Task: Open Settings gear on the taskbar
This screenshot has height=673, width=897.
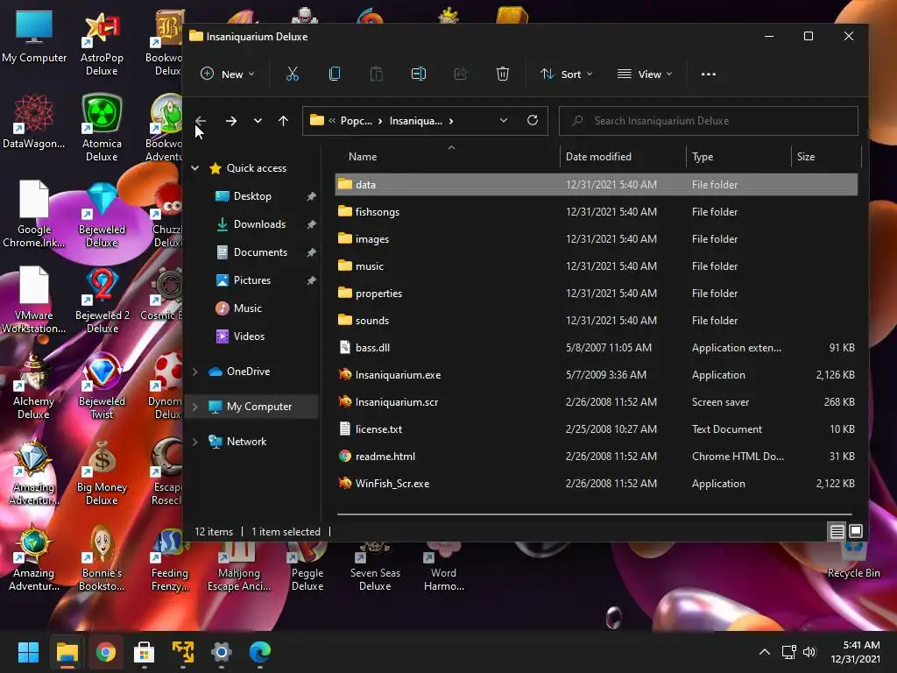Action: pyautogui.click(x=222, y=652)
